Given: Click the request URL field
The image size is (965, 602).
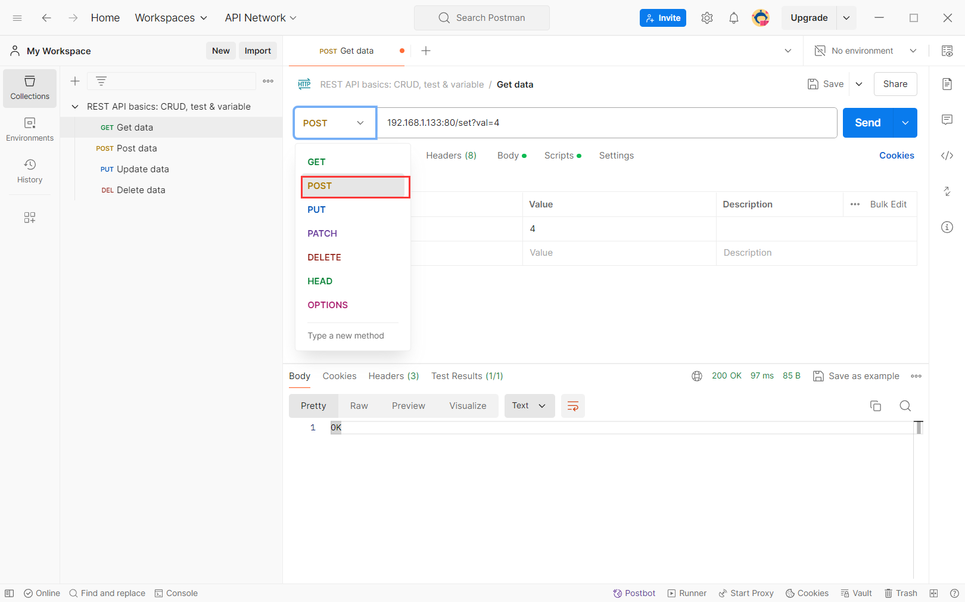Looking at the screenshot, I should [x=607, y=123].
